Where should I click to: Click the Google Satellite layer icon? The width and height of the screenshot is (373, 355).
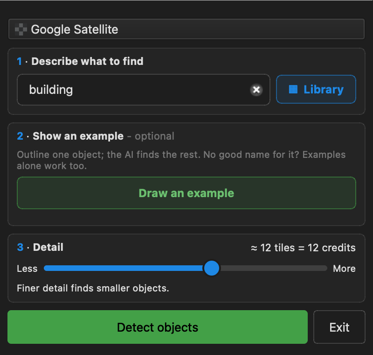click(21, 29)
